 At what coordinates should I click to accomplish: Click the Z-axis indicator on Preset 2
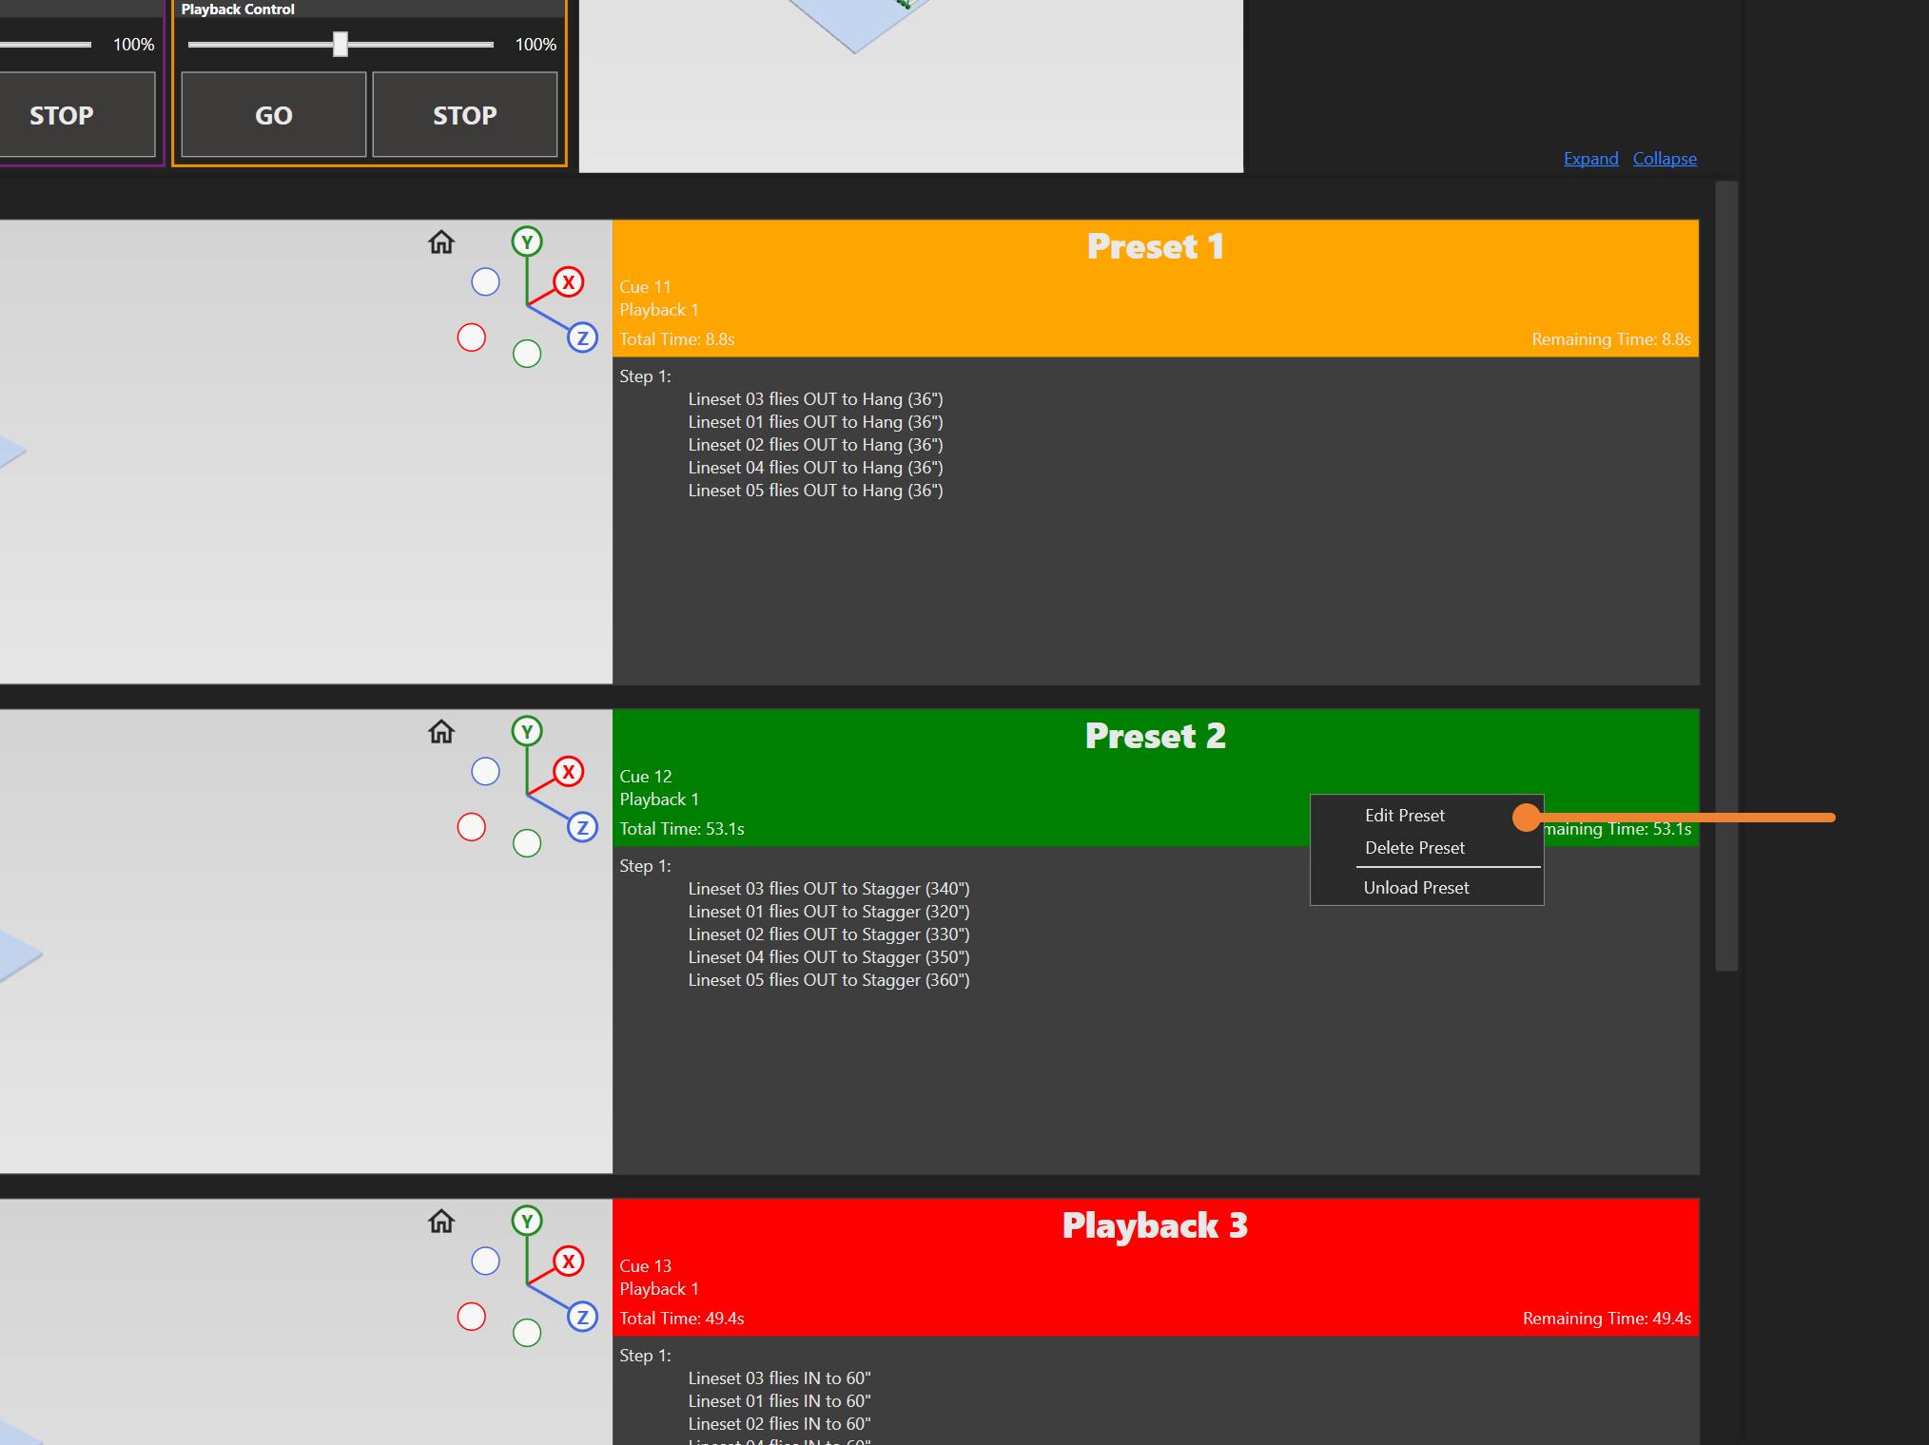(582, 827)
